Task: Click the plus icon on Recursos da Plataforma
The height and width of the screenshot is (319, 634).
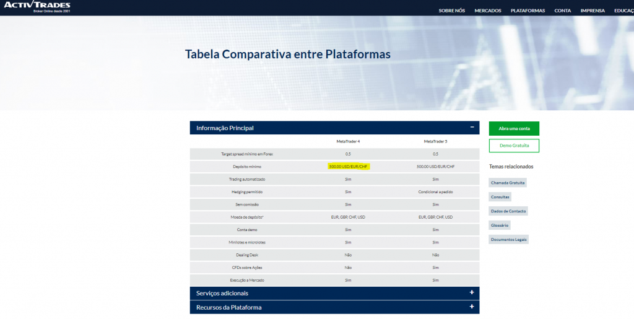Action: [471, 307]
